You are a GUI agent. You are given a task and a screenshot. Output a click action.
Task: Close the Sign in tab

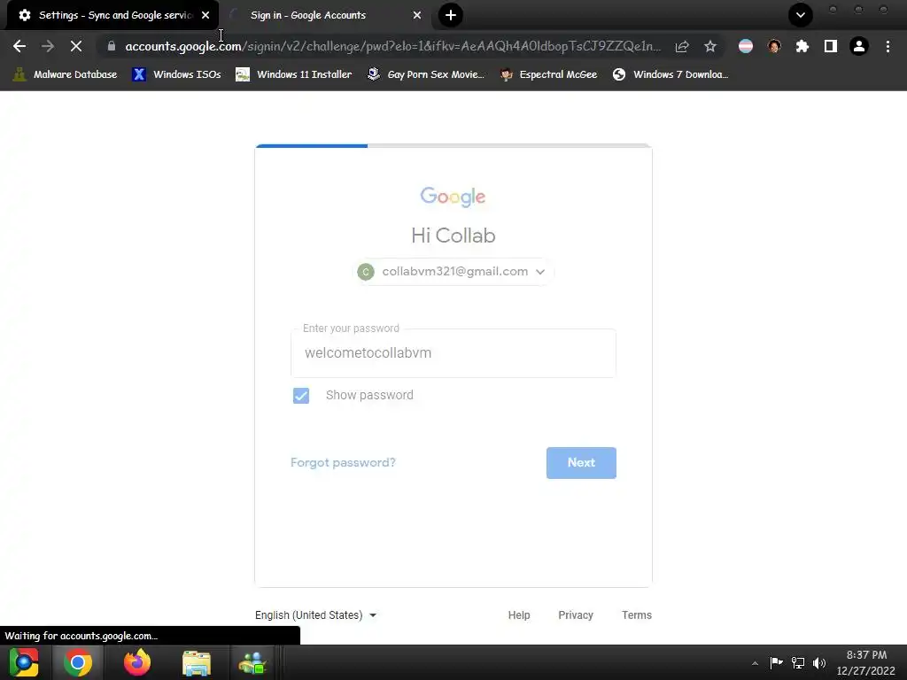click(417, 15)
